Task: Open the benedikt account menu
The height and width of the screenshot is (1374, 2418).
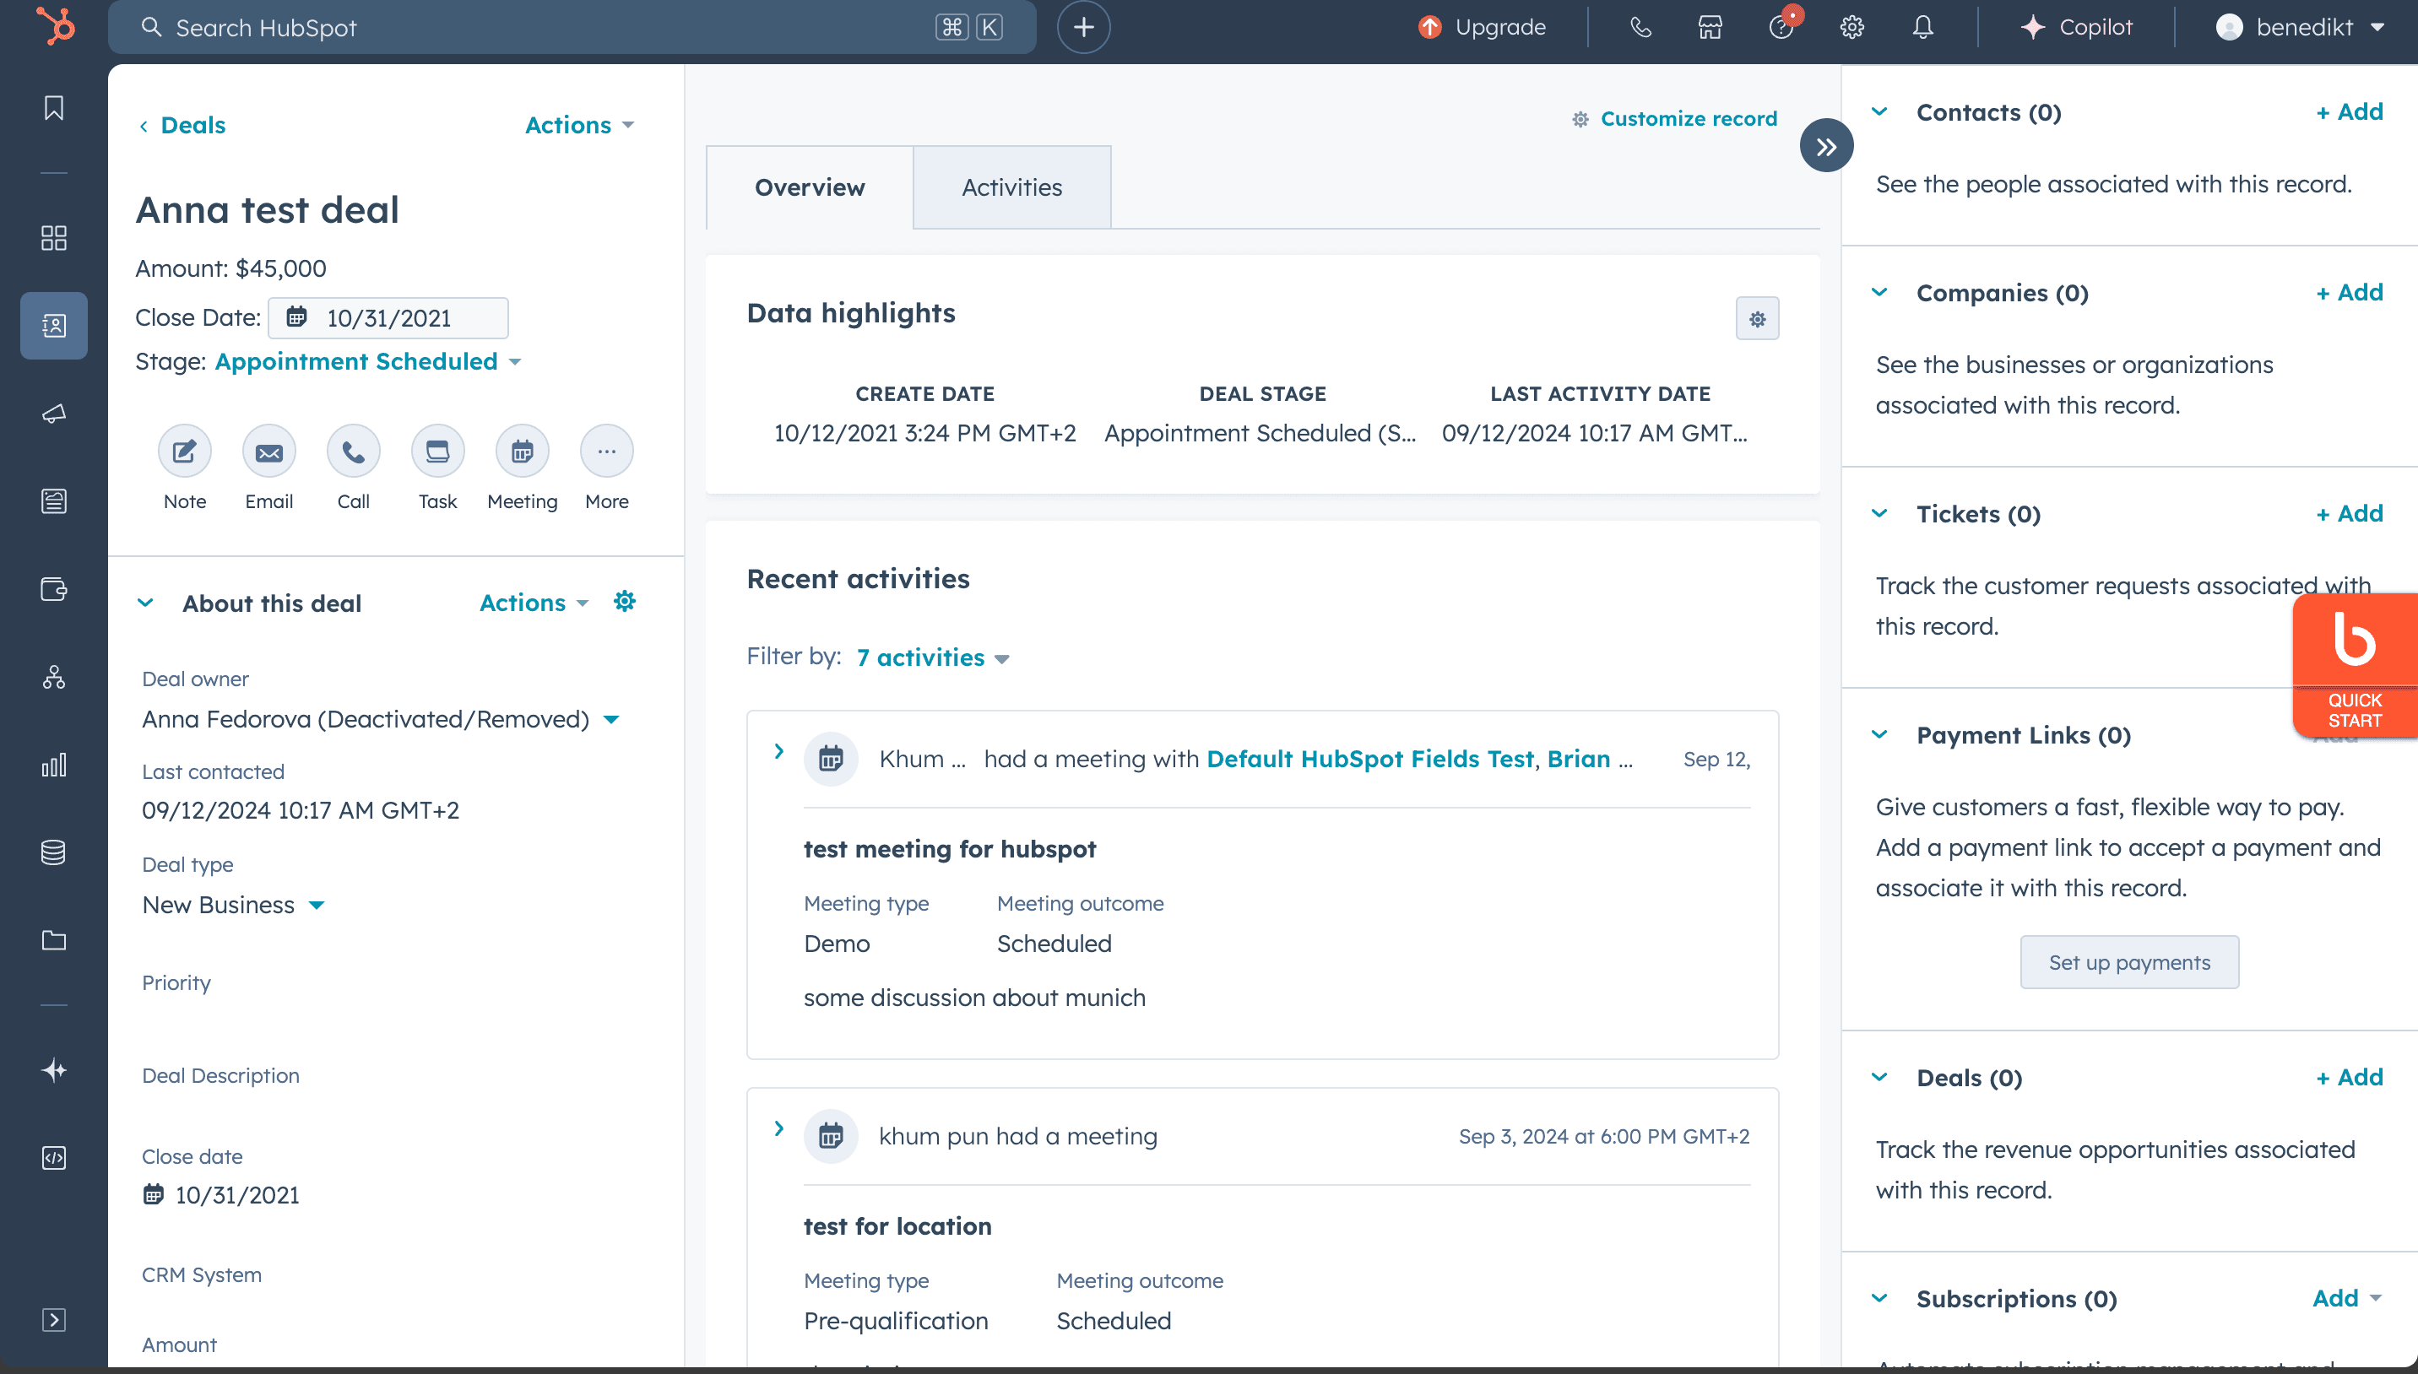Action: pos(2301,27)
